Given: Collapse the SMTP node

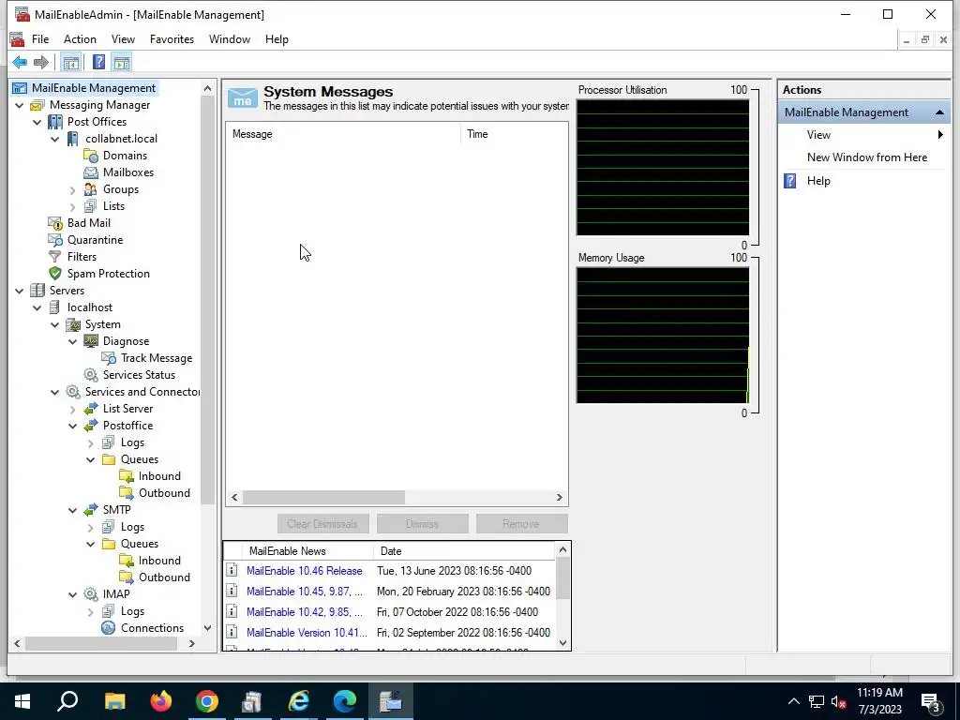Looking at the screenshot, I should point(73,510).
